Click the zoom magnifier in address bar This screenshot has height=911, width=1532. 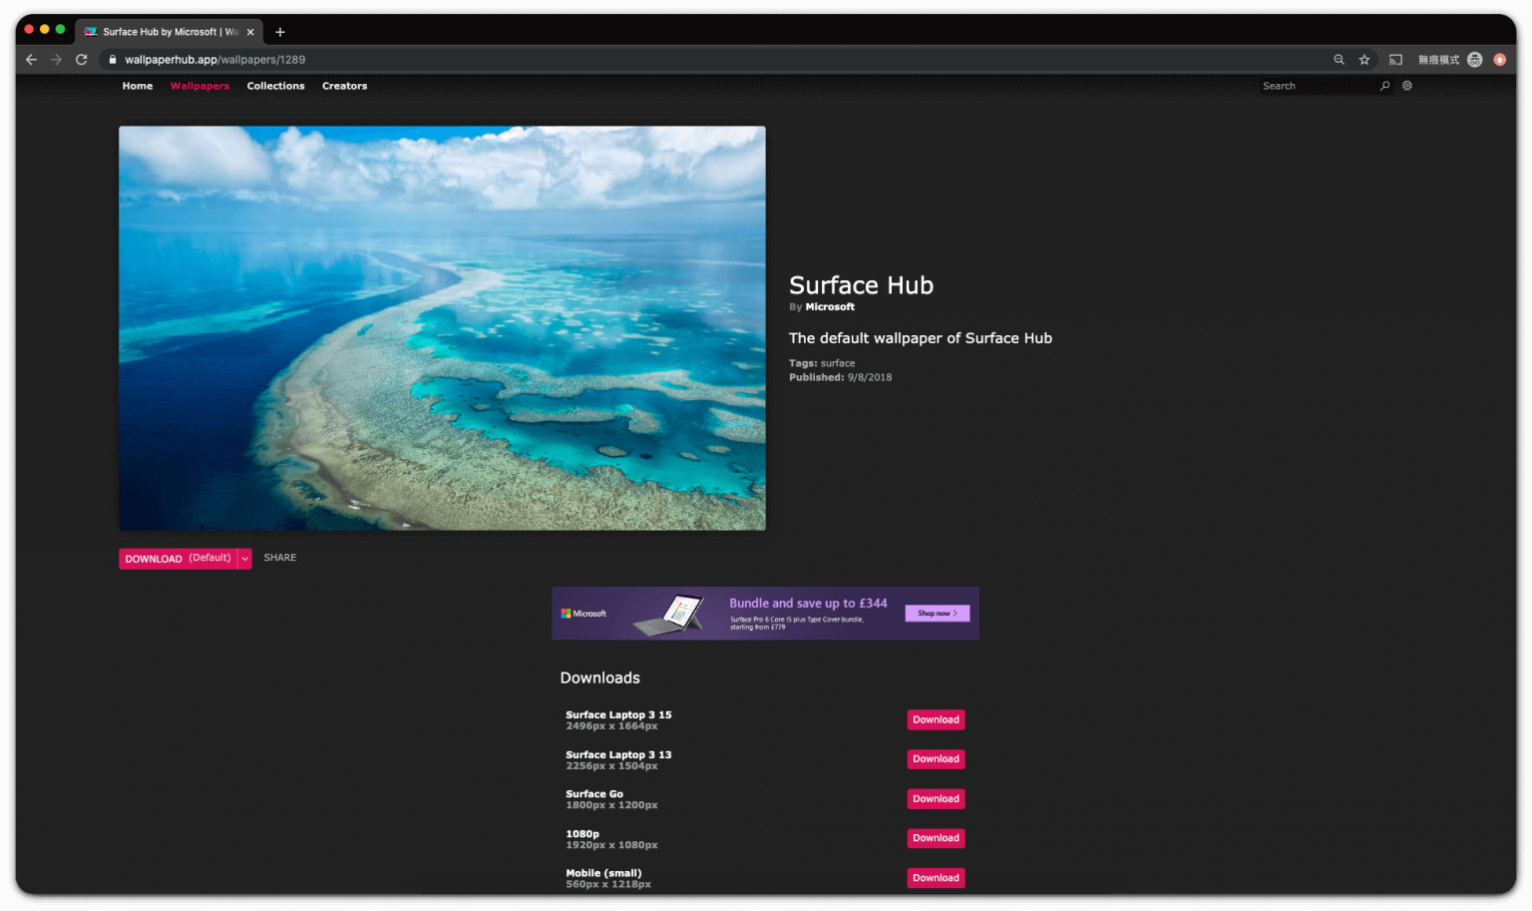pyautogui.click(x=1339, y=60)
